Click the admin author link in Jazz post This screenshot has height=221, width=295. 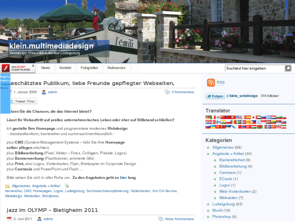pos(48,219)
